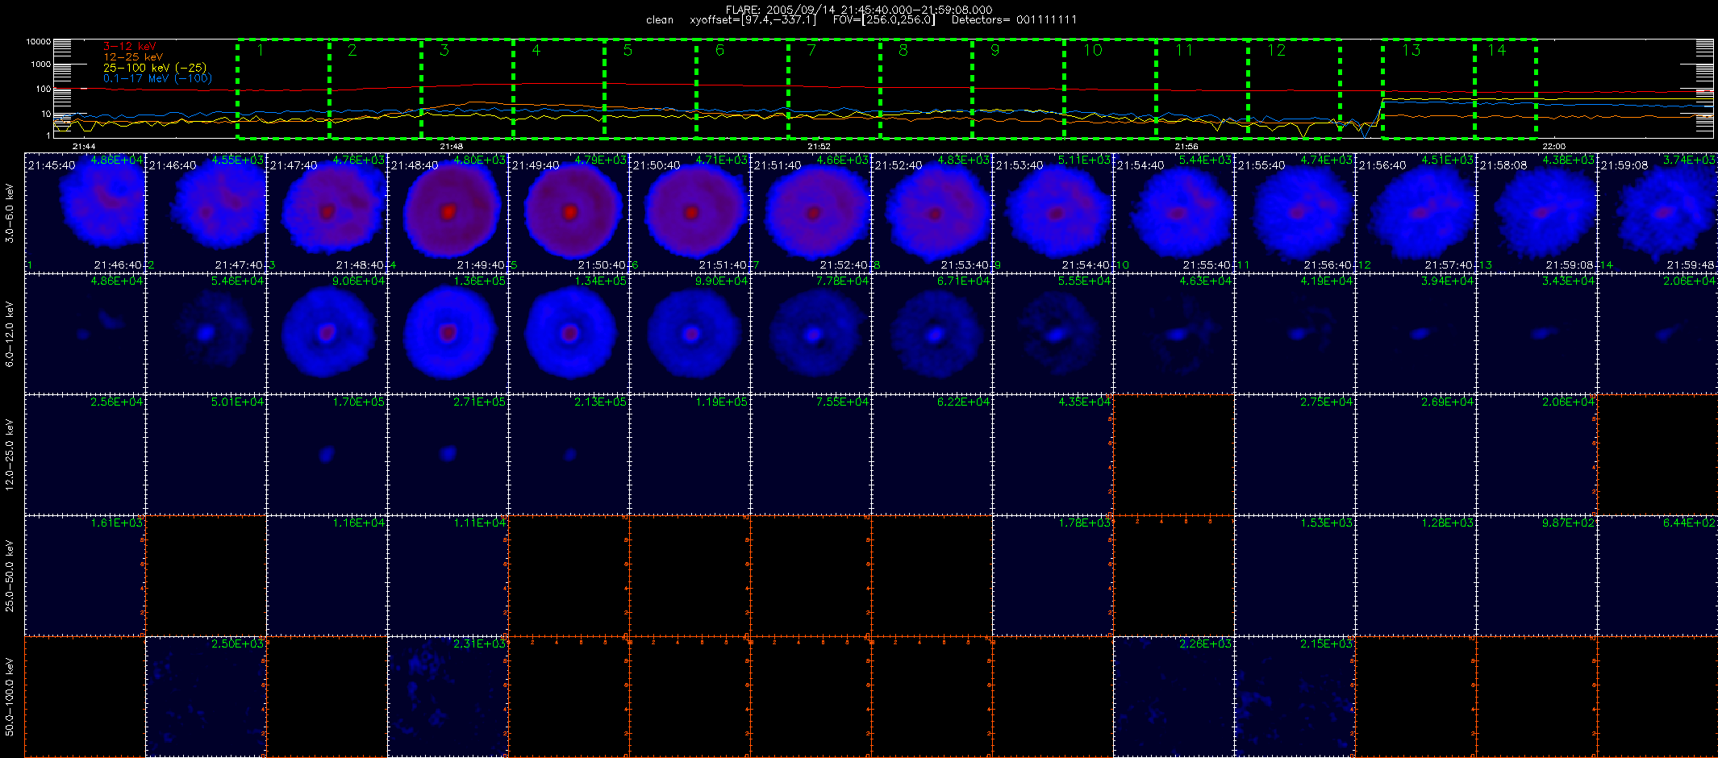This screenshot has width=1718, height=758.
Task: Open the 25.0-50.0 keV image with peak 6.44E+02
Action: coord(1658,576)
